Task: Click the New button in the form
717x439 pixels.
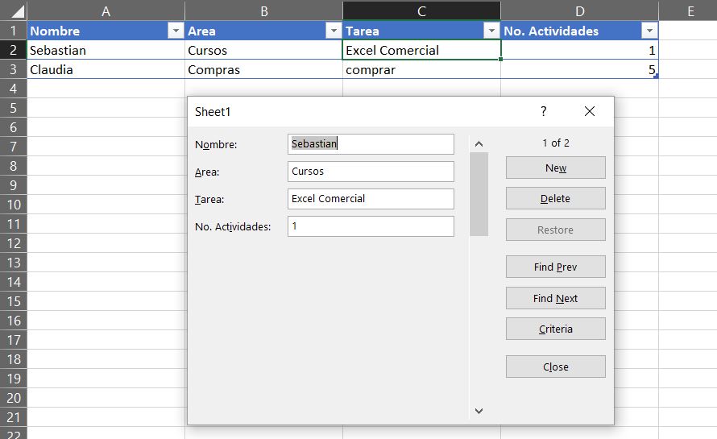Action: coord(556,168)
